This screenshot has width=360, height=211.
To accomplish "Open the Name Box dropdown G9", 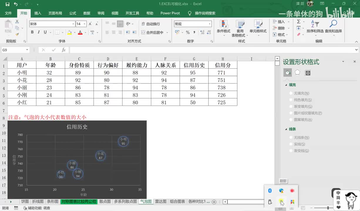I will point(27,50).
